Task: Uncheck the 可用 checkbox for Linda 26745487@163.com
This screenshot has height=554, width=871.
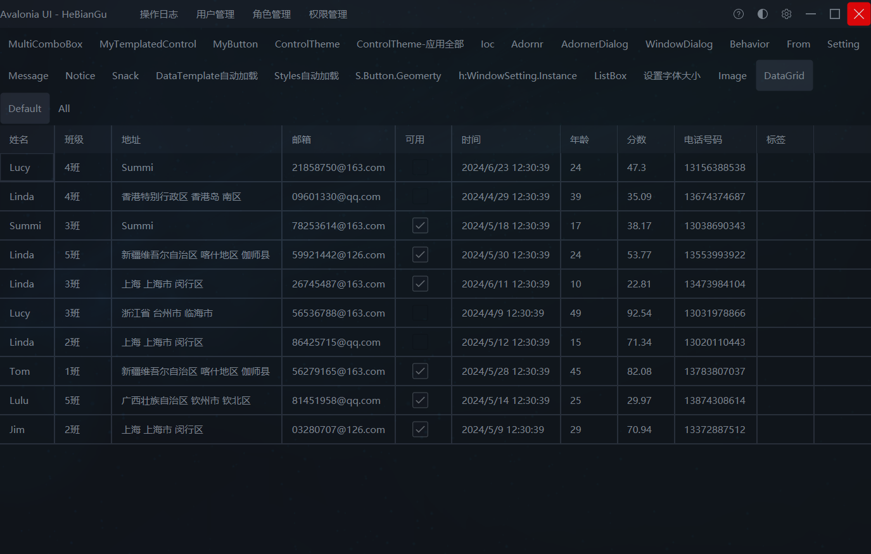Action: pyautogui.click(x=420, y=284)
